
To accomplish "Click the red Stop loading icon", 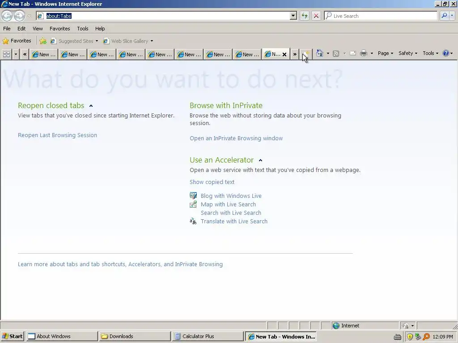I will point(316,16).
